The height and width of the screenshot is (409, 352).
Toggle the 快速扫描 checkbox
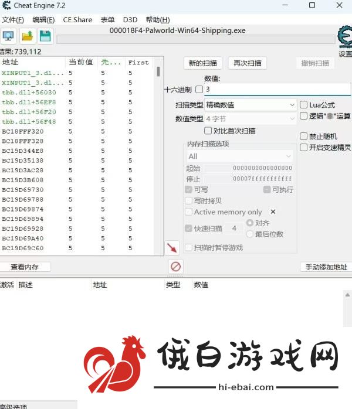pos(188,229)
